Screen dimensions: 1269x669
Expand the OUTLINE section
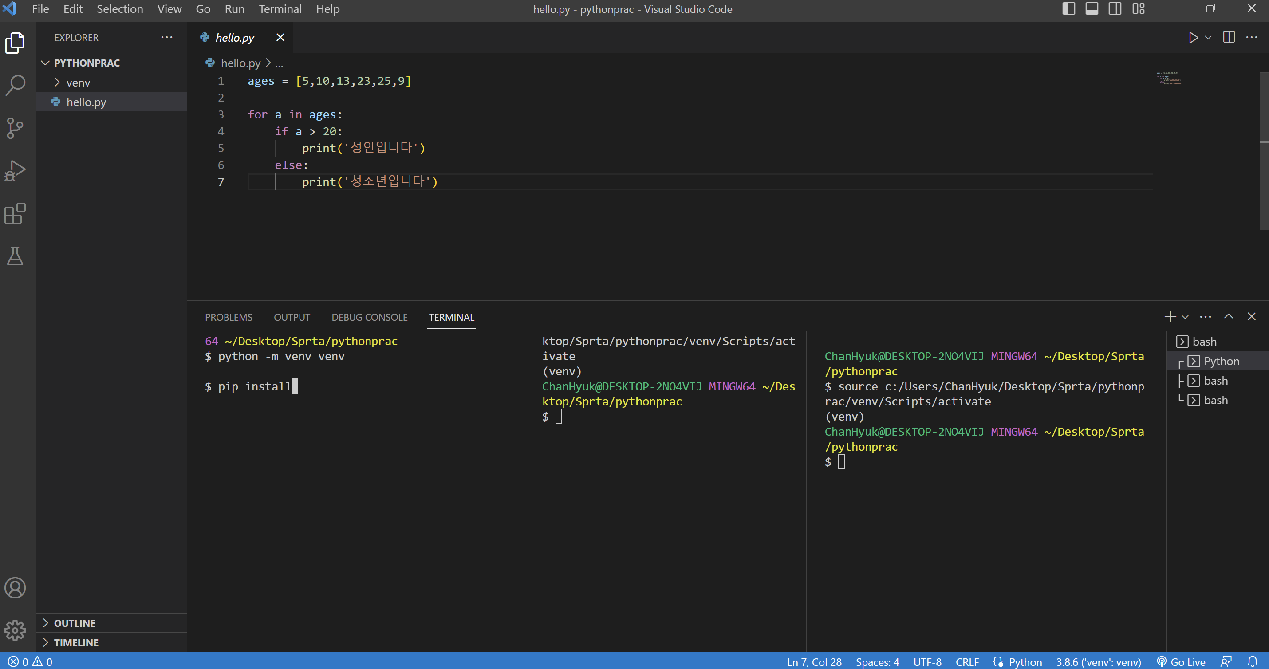[112, 623]
